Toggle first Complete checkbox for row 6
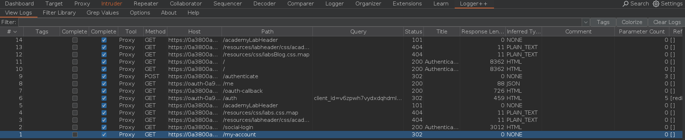The height and width of the screenshot is (140, 685). 75,98
